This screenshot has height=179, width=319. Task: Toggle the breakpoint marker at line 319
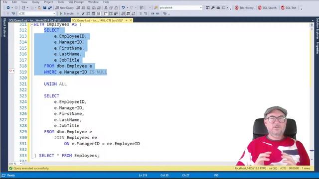[x=10, y=71]
